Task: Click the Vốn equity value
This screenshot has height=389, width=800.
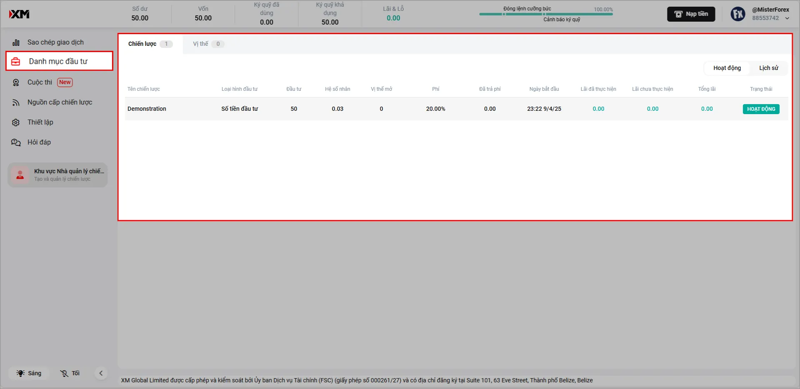Action: [203, 18]
